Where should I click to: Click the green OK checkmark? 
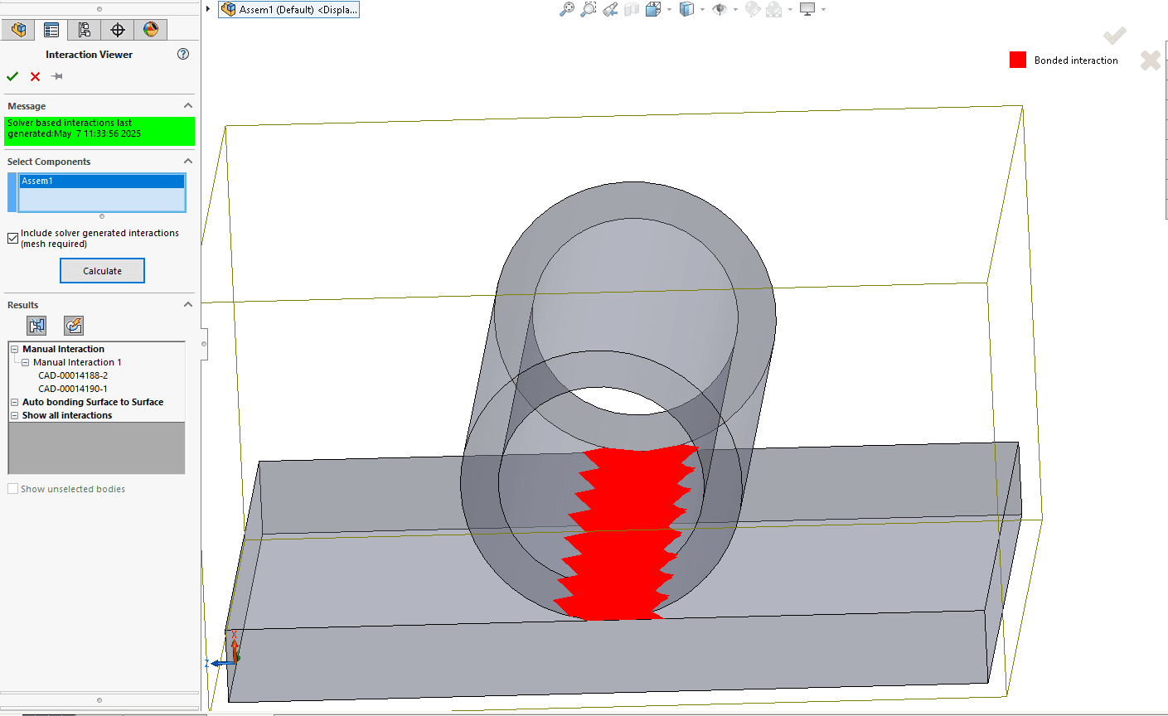(12, 76)
